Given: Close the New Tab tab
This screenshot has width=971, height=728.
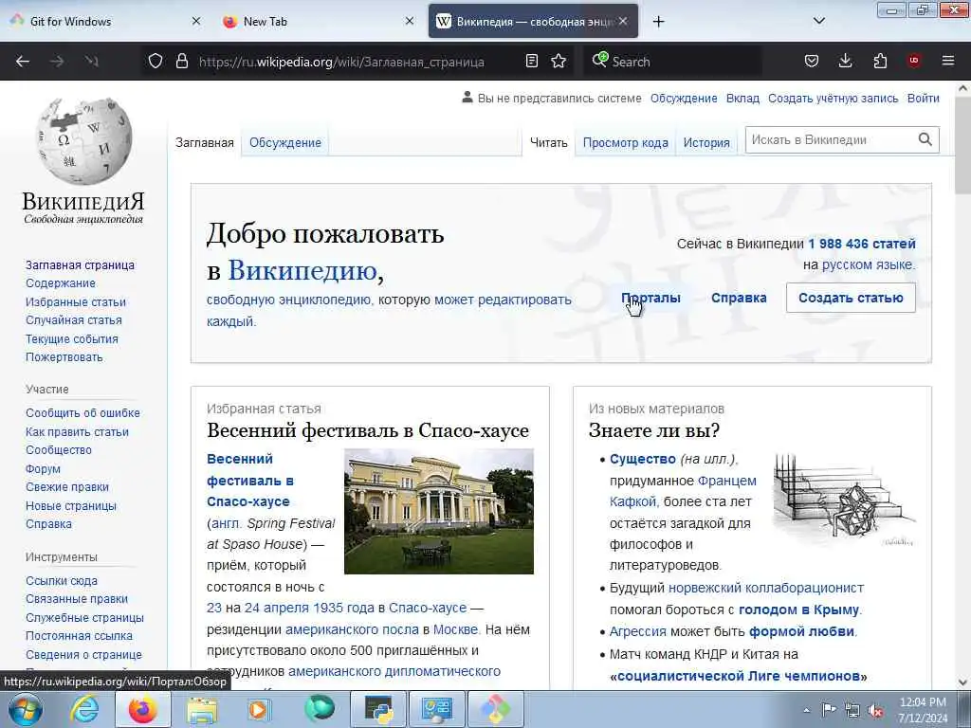Looking at the screenshot, I should [410, 21].
